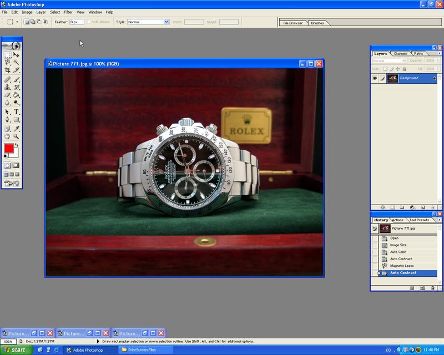
Task: Activate the Zoom magnifier tool
Action: 16,137
